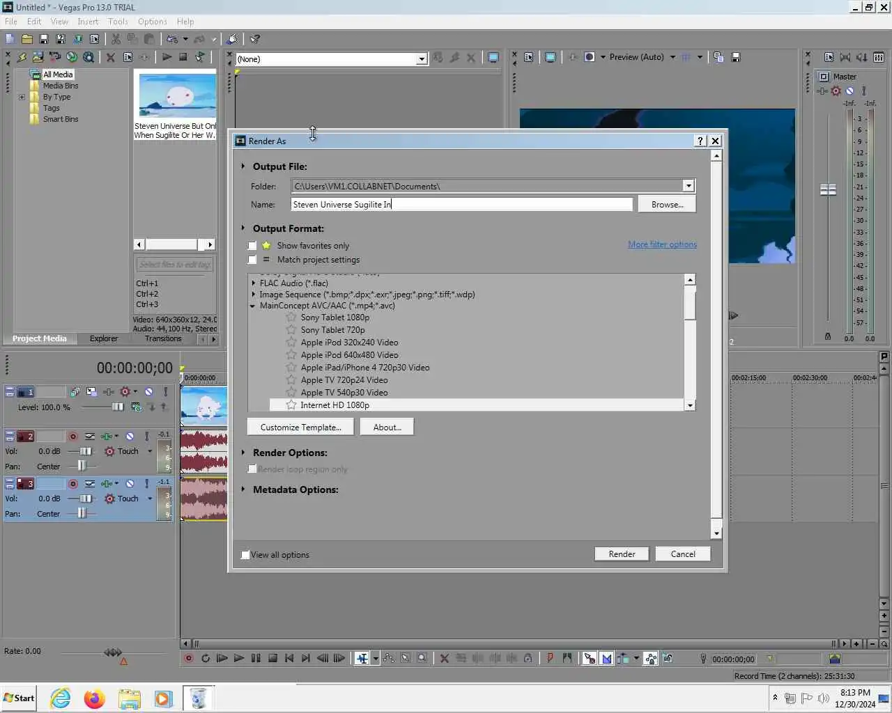The height and width of the screenshot is (713, 892).
Task: Open the Preview (Auto) quality dropdown
Action: point(672,57)
